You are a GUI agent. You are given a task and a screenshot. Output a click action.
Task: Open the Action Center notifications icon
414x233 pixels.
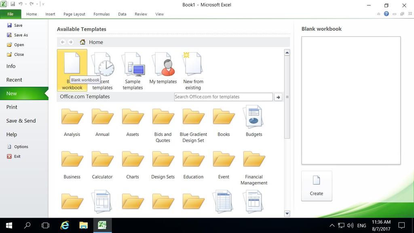(x=401, y=225)
